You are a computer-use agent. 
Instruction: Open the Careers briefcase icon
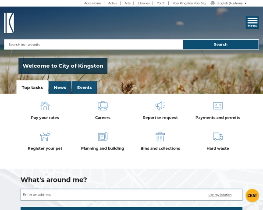[103, 106]
